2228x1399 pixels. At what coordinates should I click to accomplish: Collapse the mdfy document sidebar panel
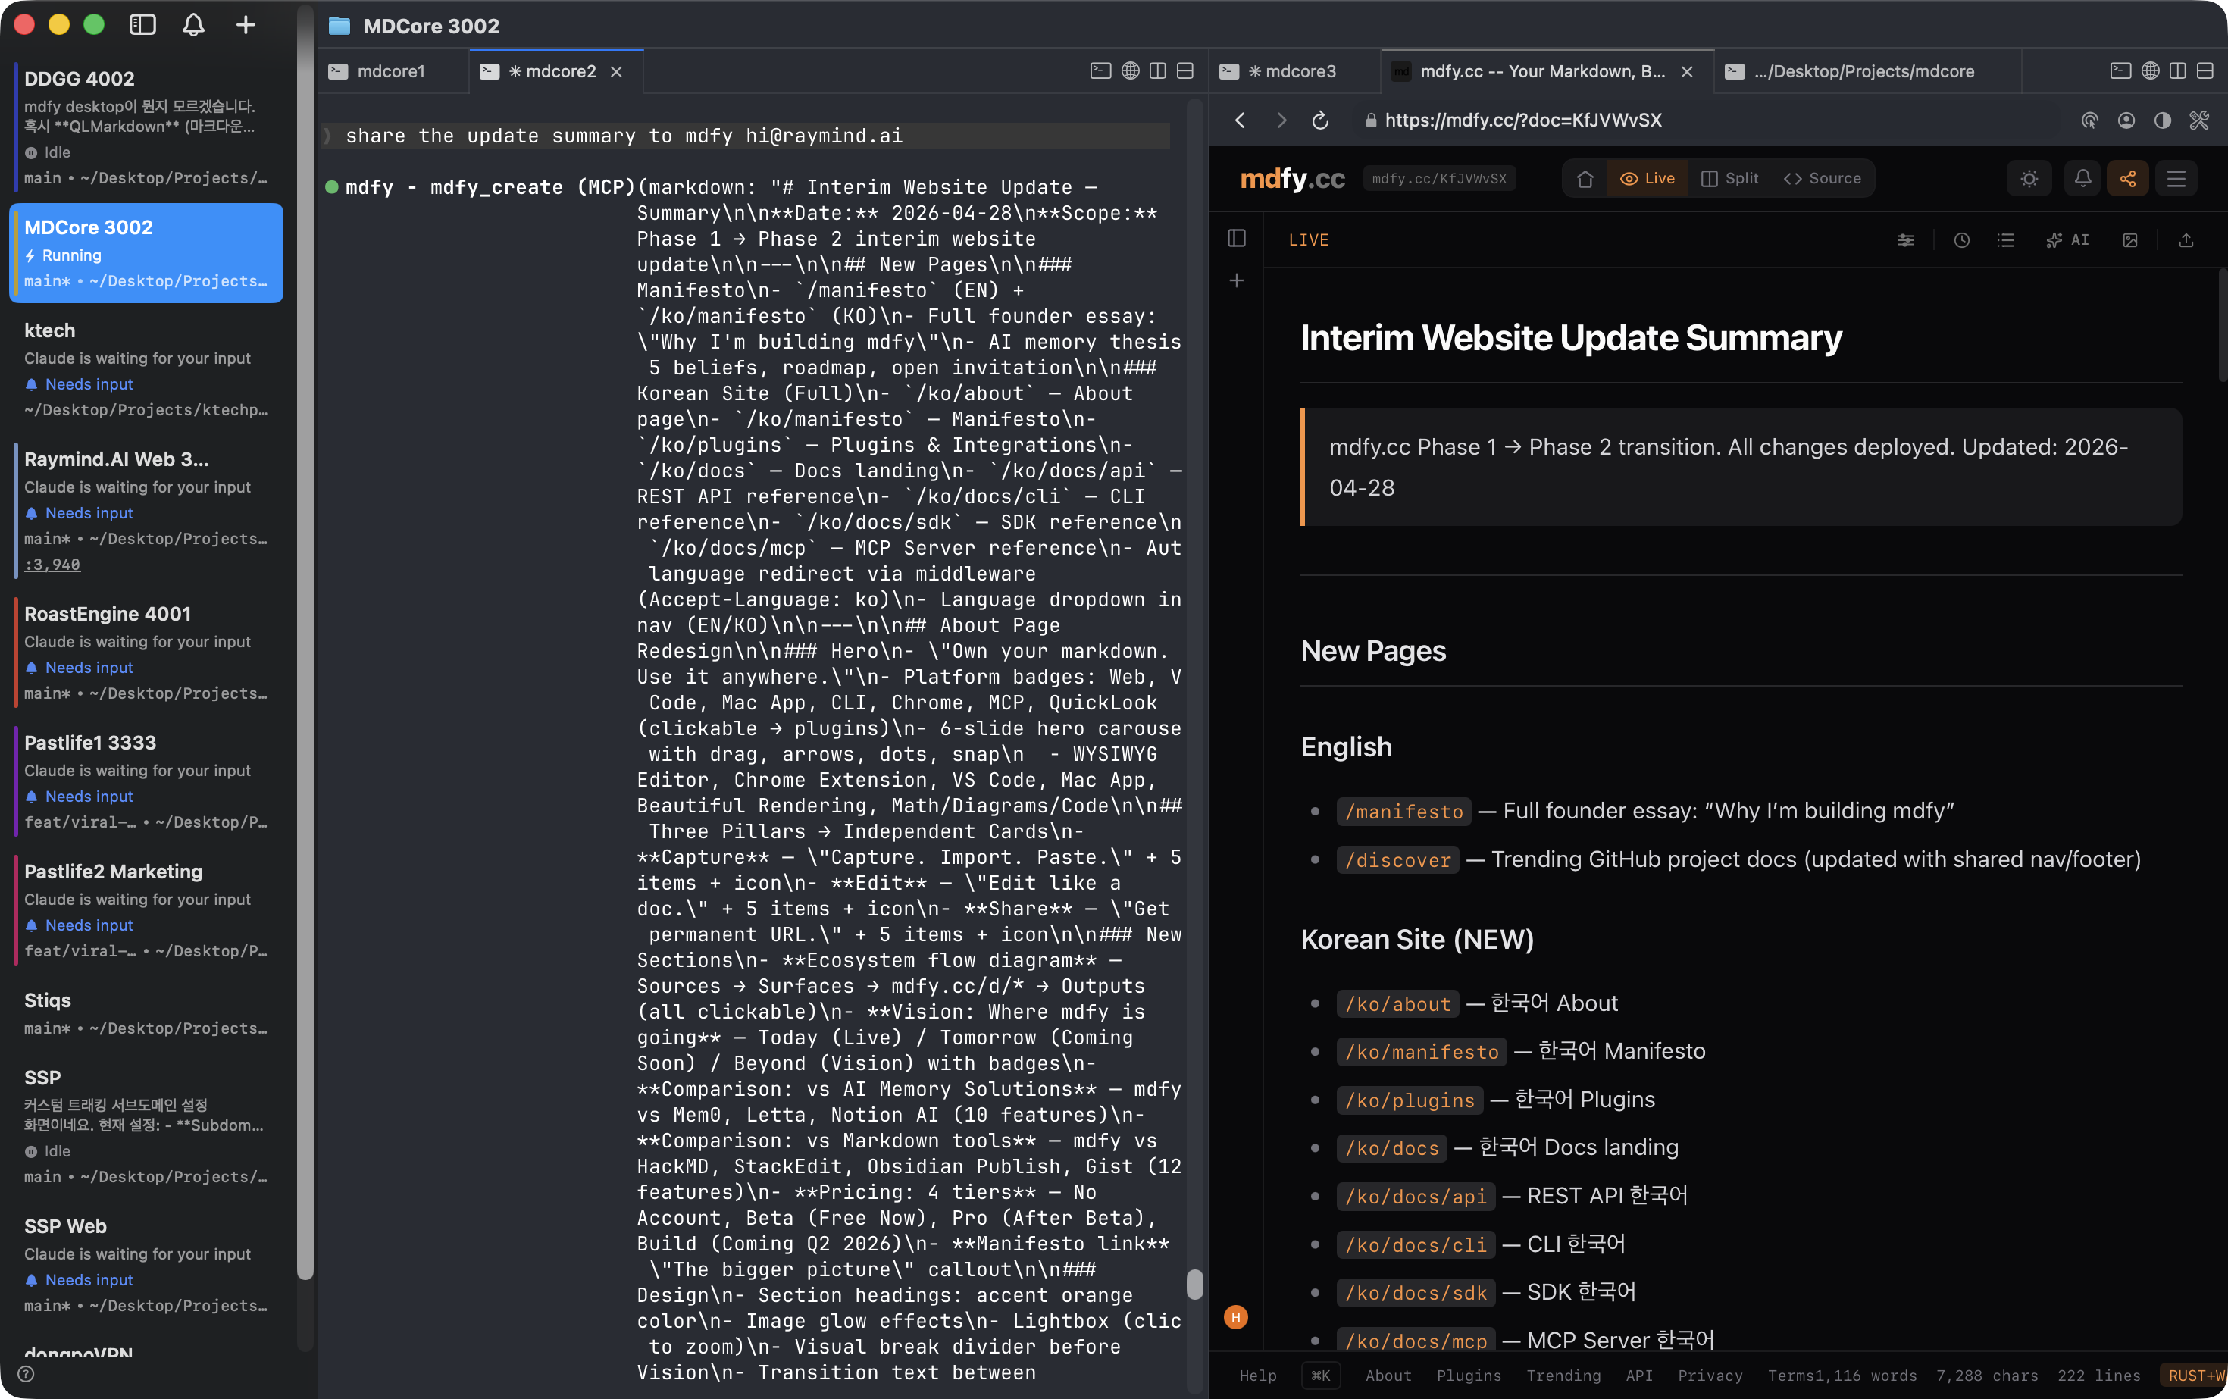pos(1236,239)
